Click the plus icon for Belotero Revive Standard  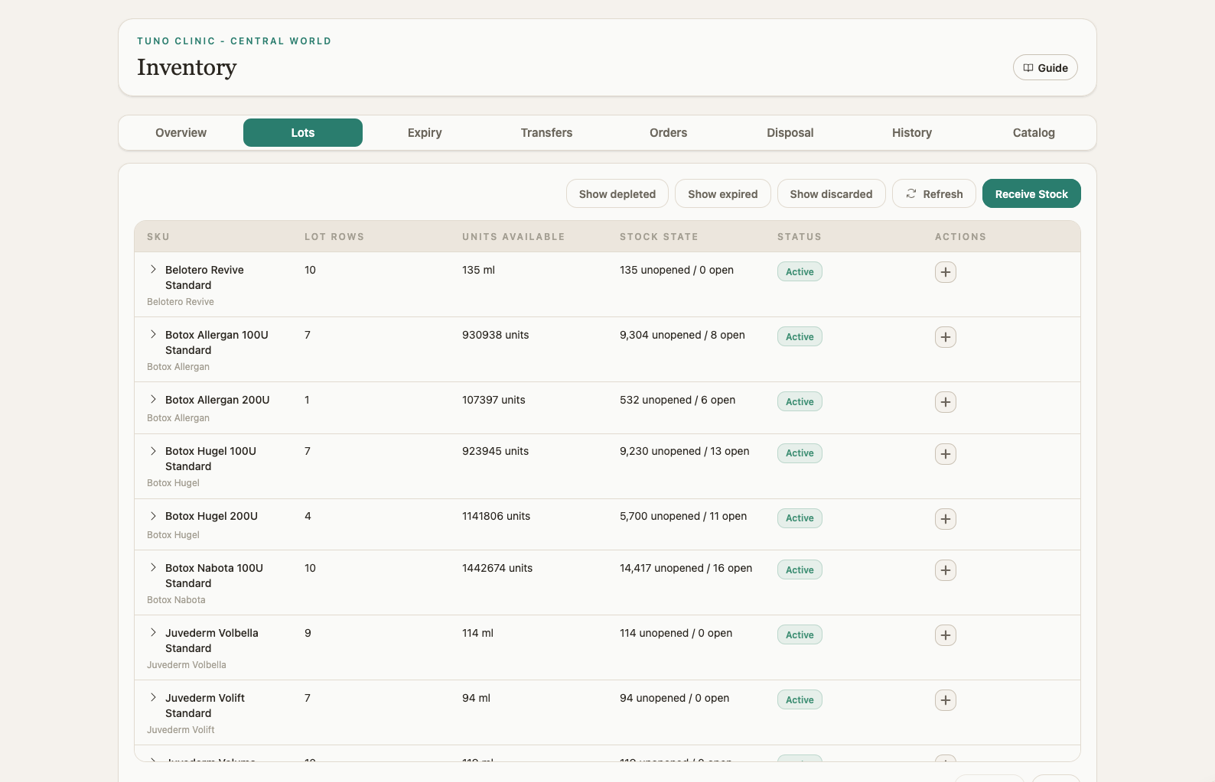pos(946,272)
